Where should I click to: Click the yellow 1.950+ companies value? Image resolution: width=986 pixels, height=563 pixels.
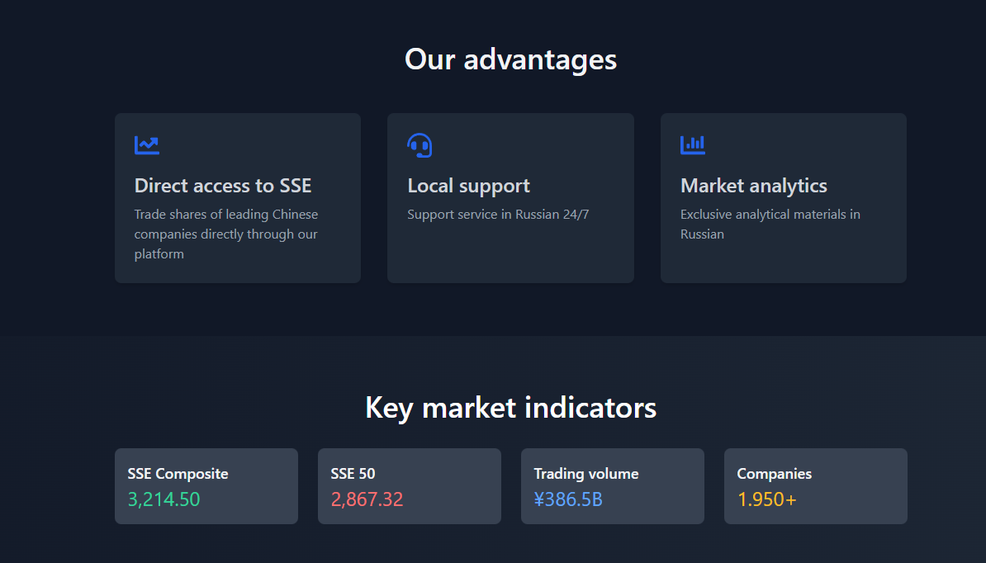[x=766, y=499]
